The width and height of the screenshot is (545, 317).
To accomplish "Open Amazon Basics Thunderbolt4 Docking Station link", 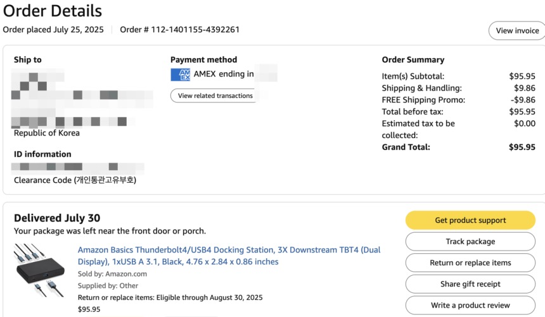I will point(229,256).
